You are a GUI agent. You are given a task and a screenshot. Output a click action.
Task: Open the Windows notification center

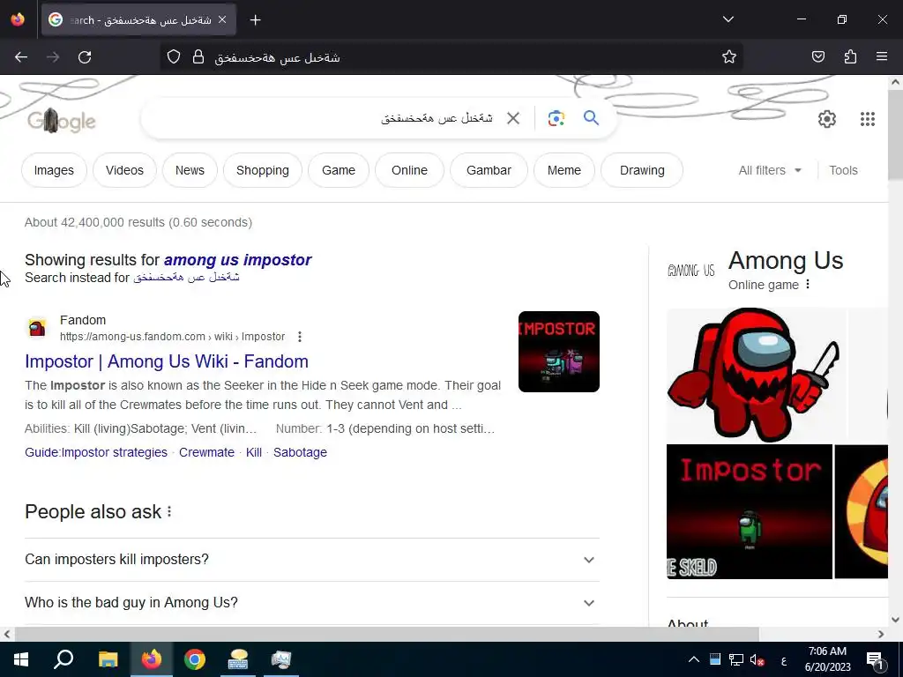pos(875,659)
